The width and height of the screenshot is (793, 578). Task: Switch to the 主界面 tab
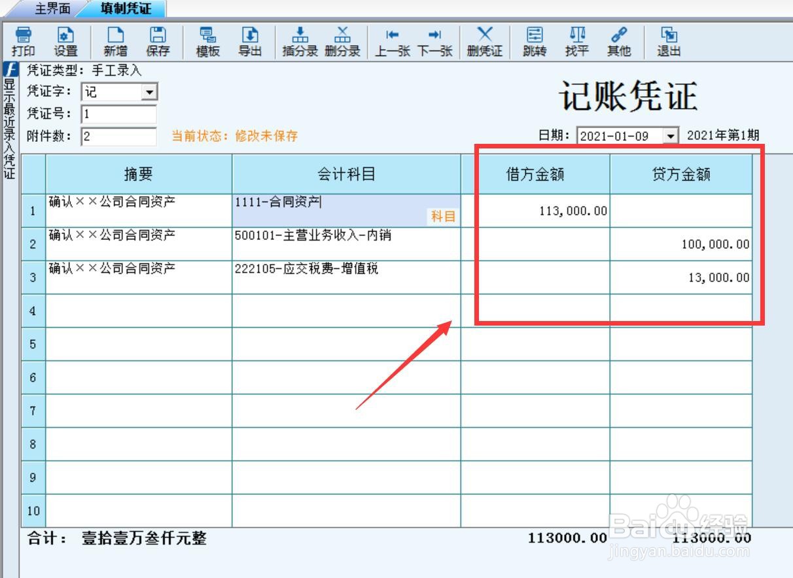tap(52, 8)
